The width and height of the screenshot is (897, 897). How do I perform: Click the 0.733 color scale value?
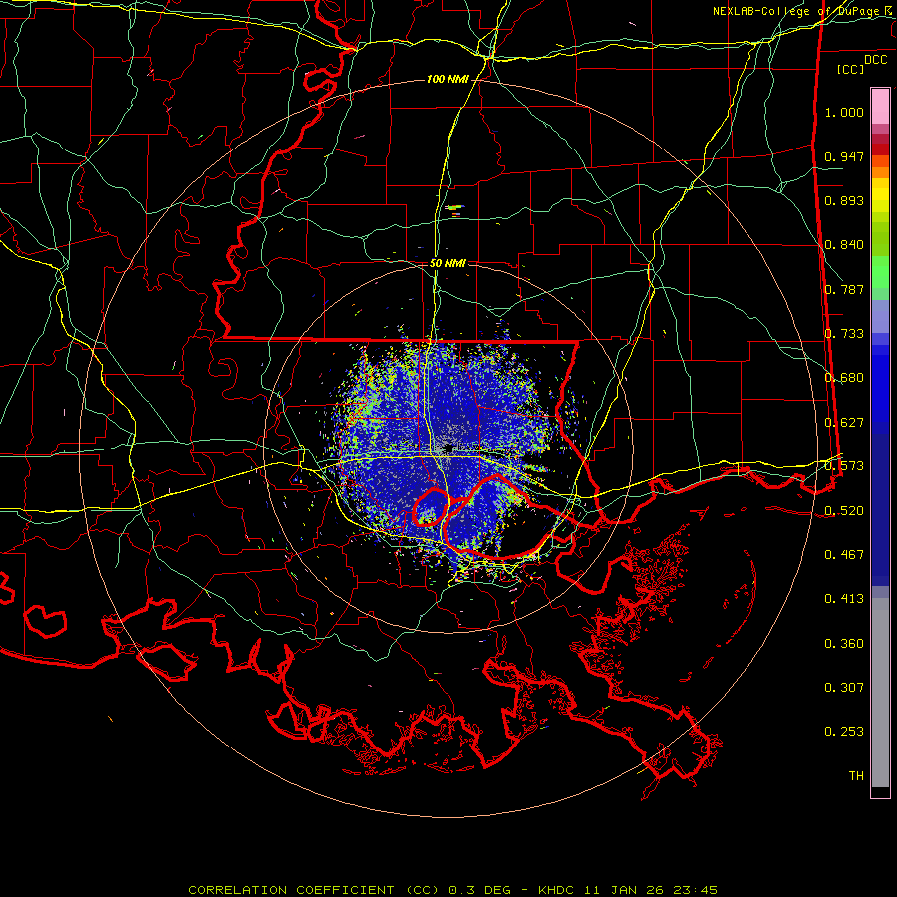click(844, 334)
